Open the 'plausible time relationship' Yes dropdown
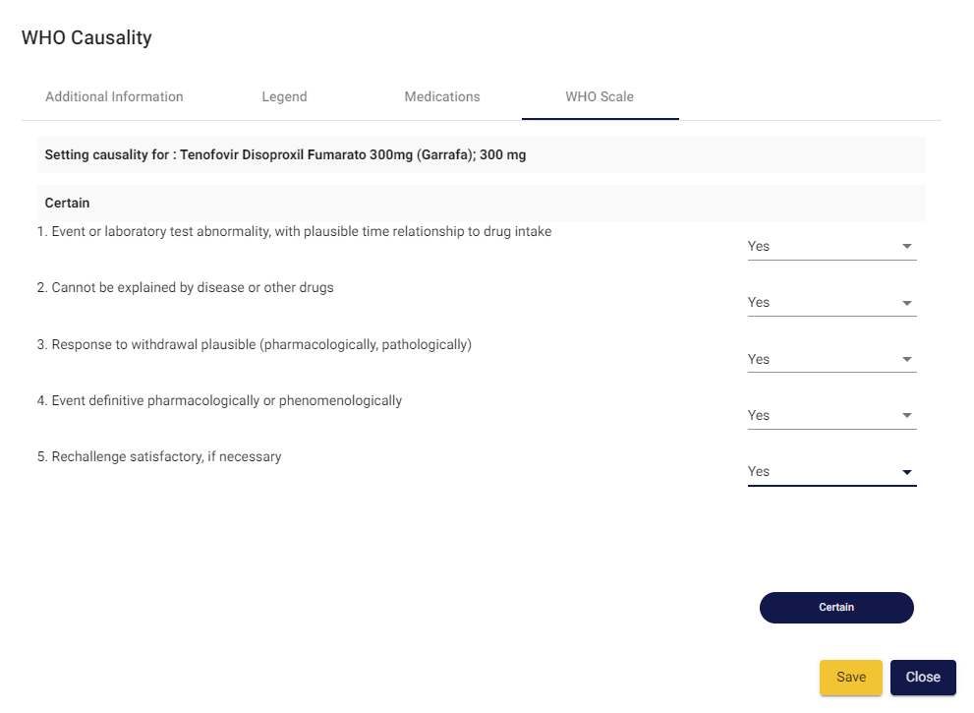 [822, 247]
